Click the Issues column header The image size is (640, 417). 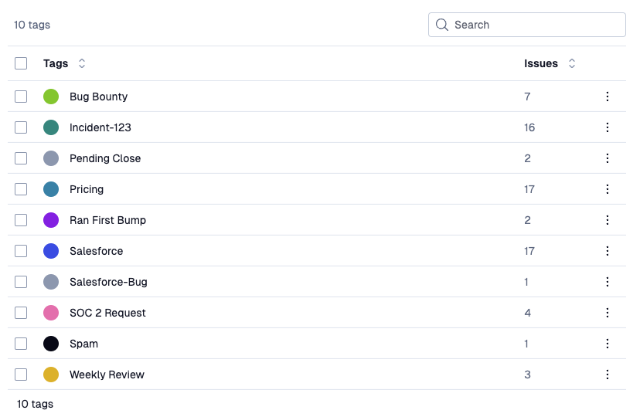541,63
